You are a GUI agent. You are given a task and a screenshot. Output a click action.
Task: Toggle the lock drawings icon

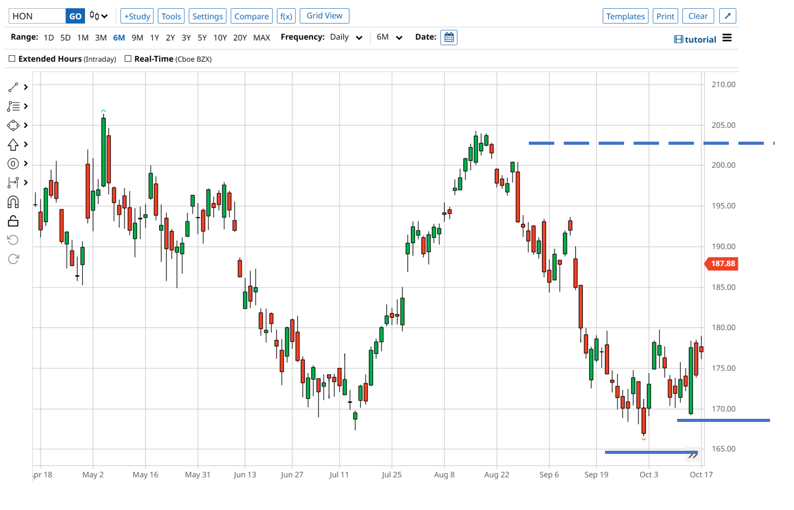click(13, 221)
